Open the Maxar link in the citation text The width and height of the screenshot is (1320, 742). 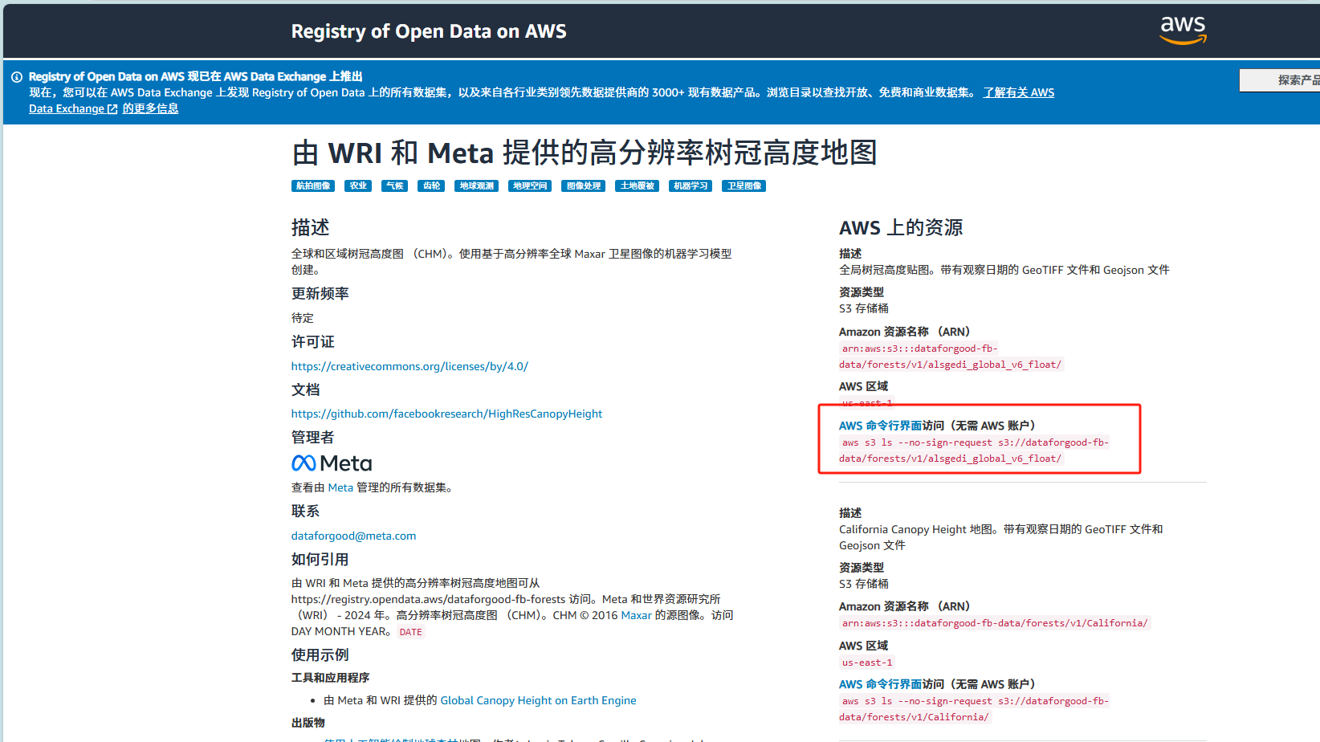636,615
